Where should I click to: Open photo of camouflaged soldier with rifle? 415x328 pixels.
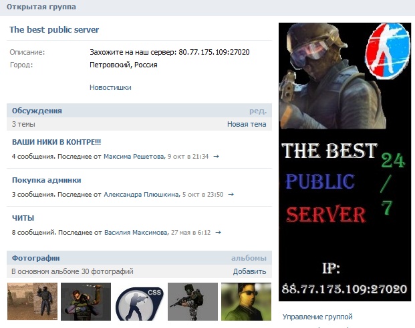coord(192,301)
